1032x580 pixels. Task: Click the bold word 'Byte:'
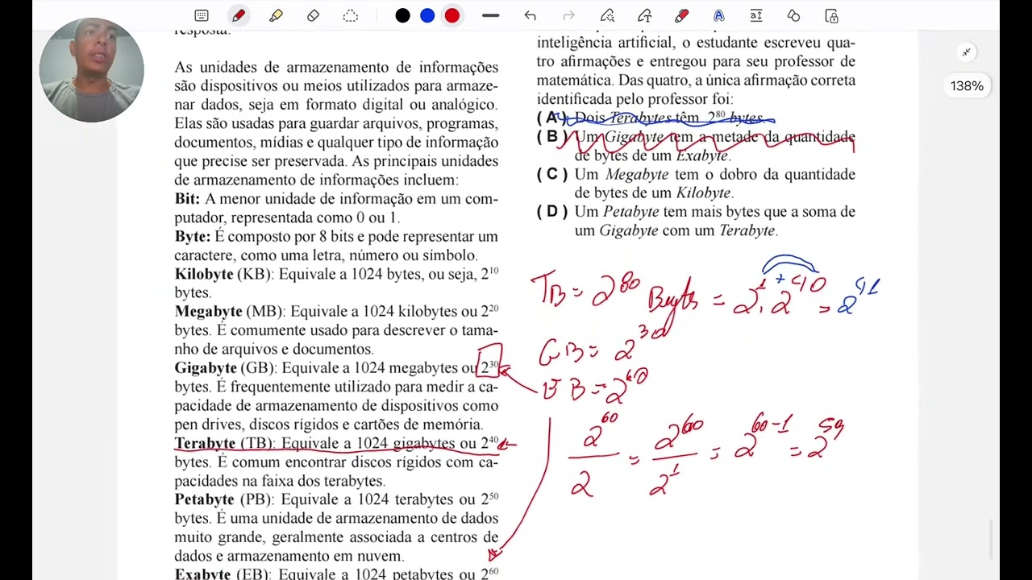coord(193,236)
